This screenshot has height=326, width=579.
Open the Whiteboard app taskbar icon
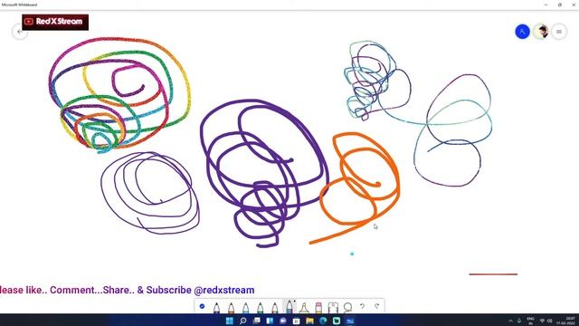point(350,321)
